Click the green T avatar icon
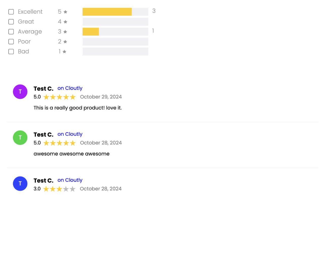This screenshot has width=326, height=271. [20, 138]
